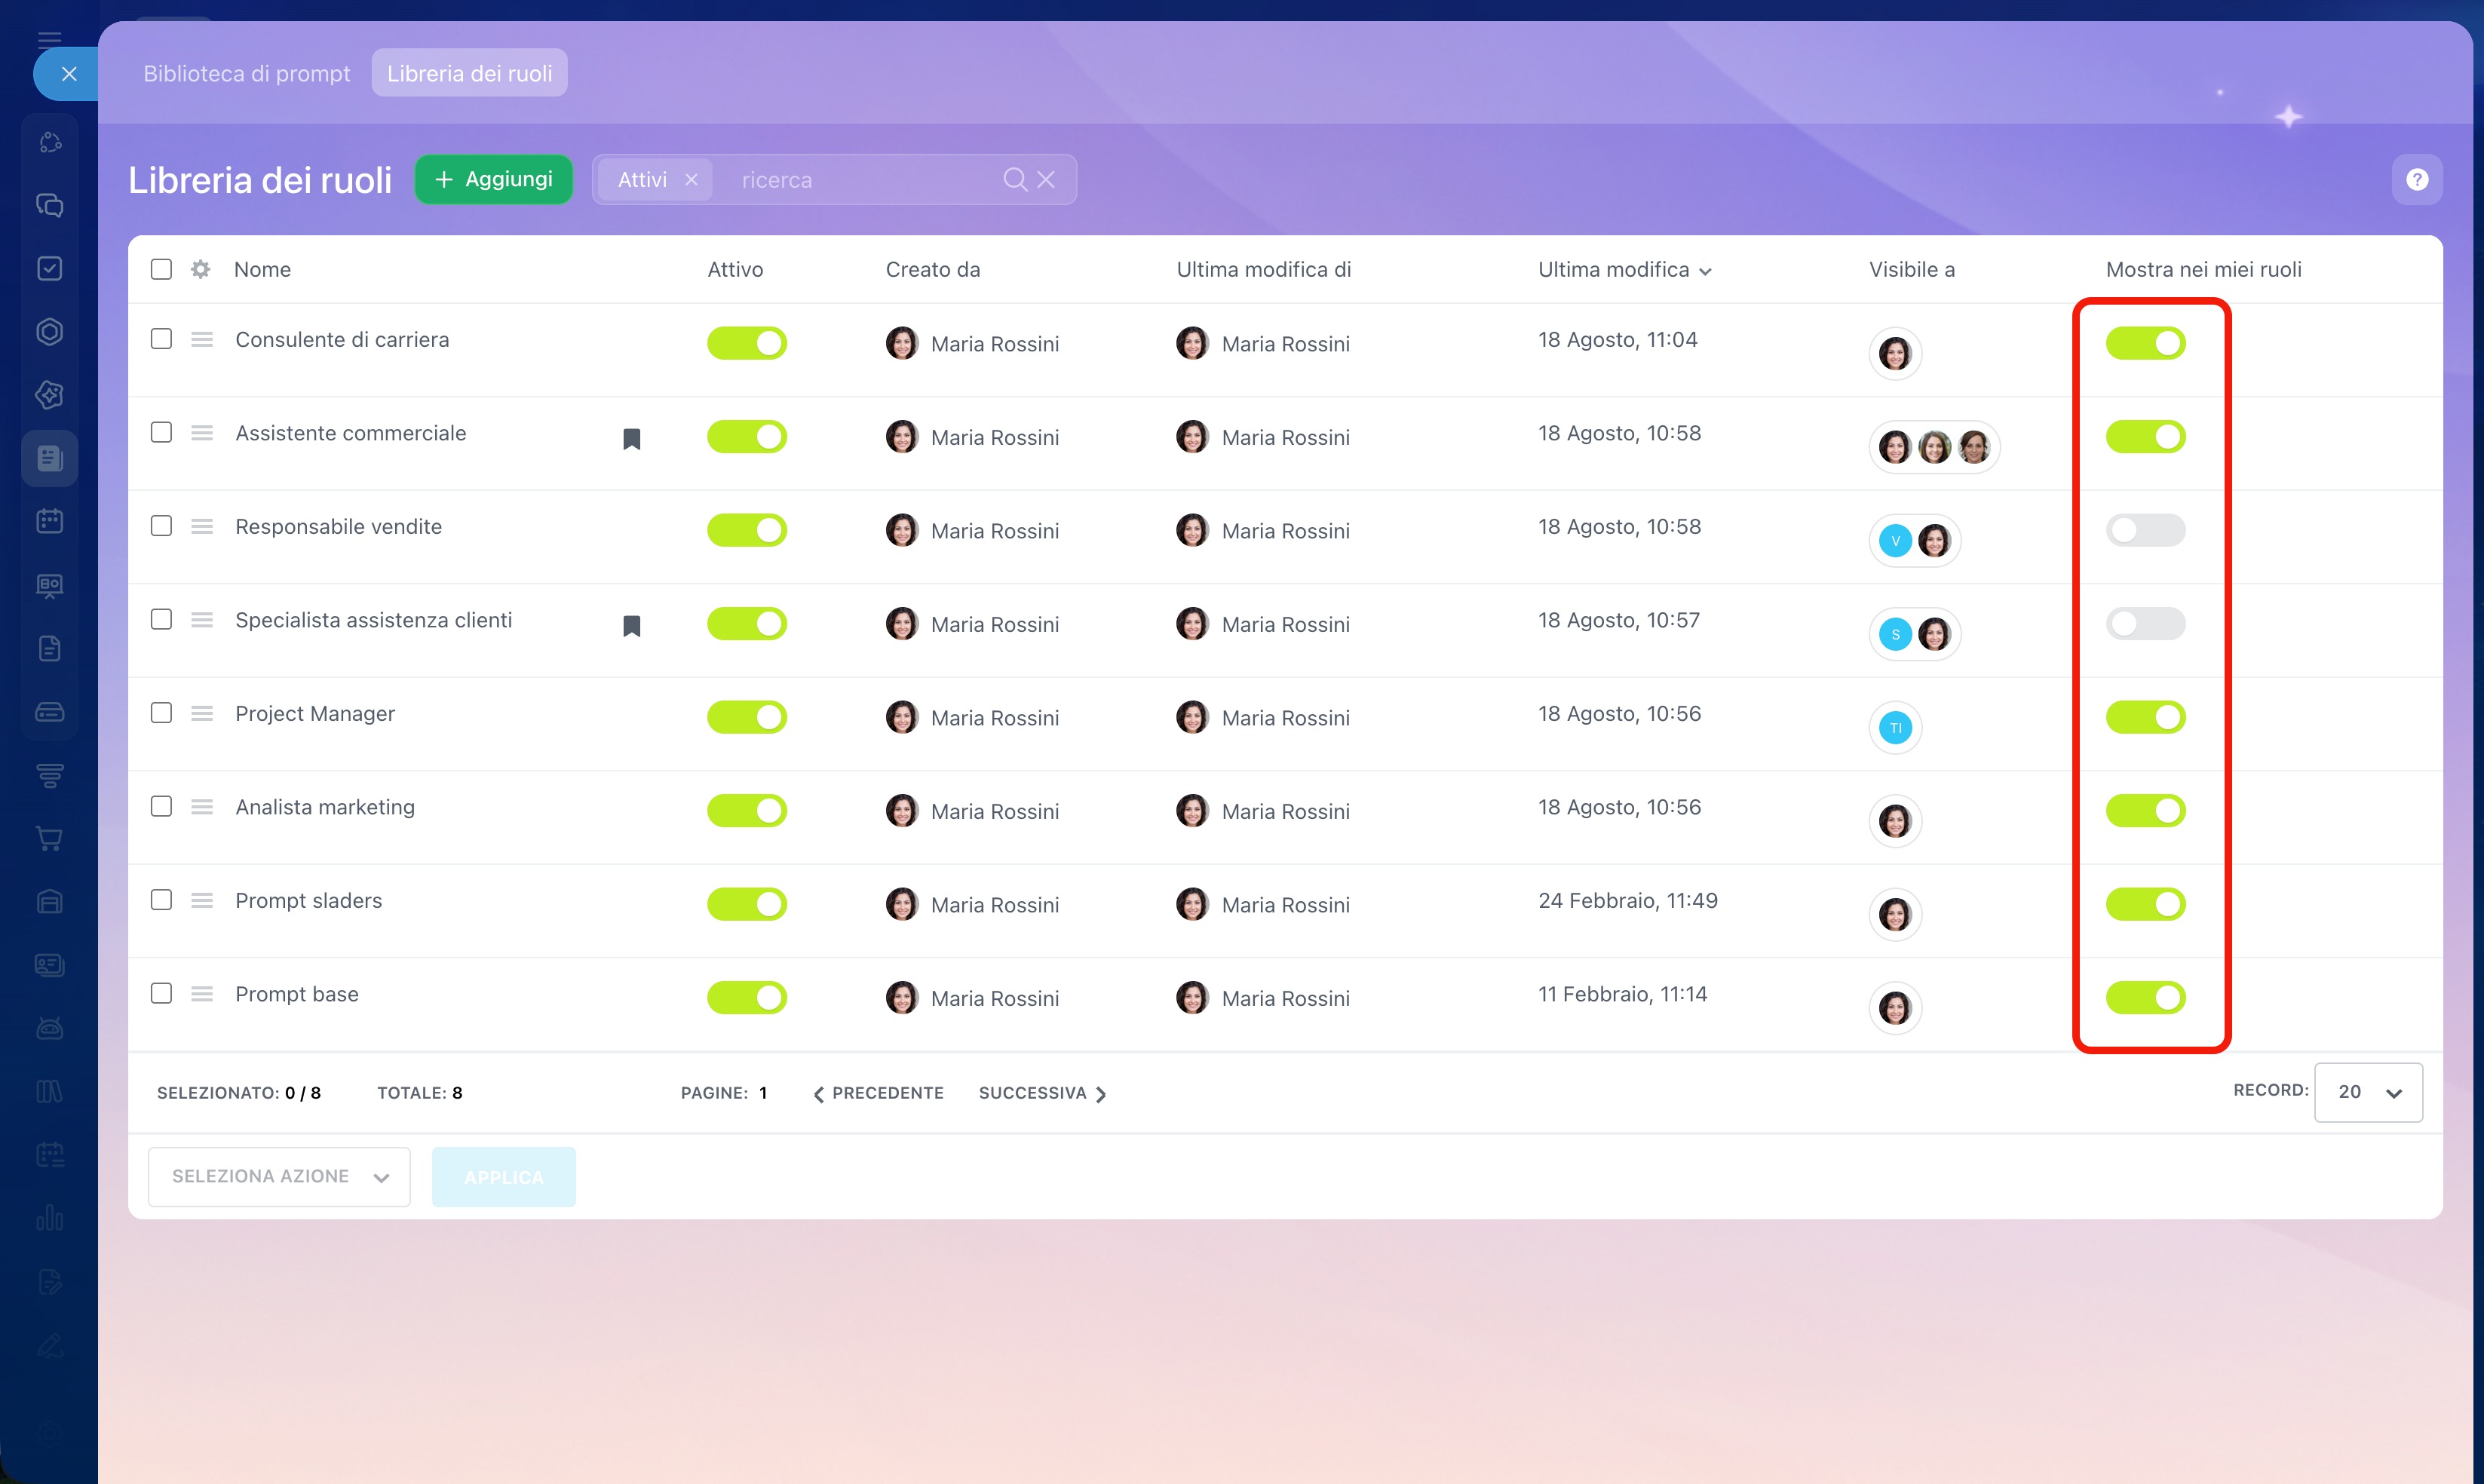This screenshot has width=2484, height=1484.
Task: Click the drag handle of Consulente di carriera
Action: click(202, 339)
